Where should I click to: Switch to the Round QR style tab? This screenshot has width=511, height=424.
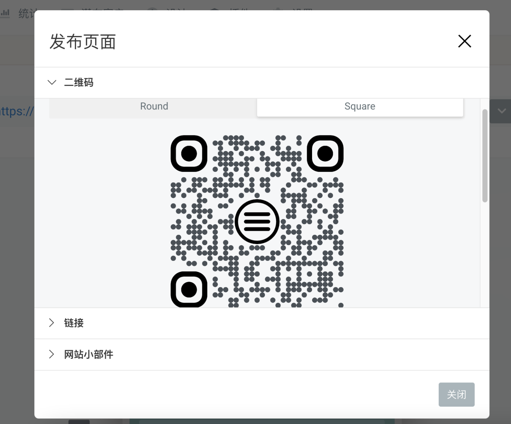click(x=154, y=106)
